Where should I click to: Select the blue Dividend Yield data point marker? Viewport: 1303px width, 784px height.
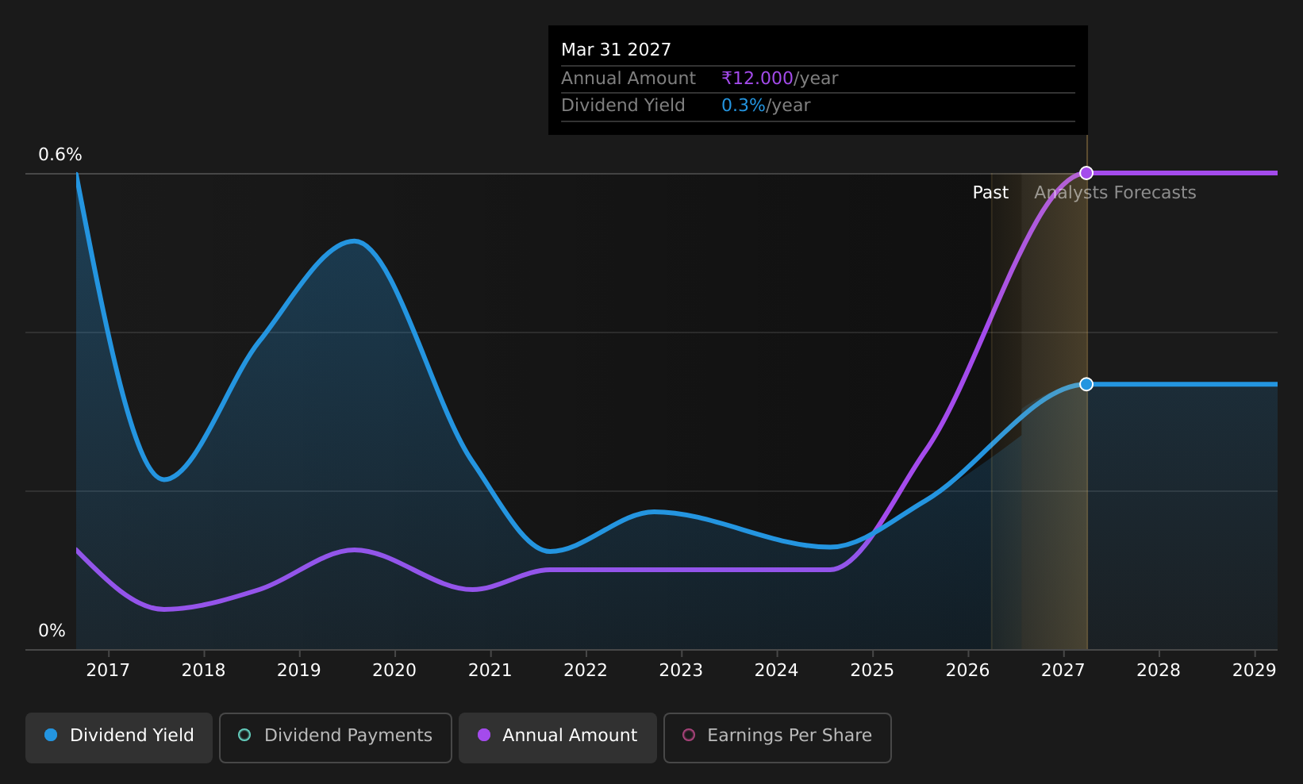[x=1086, y=384]
